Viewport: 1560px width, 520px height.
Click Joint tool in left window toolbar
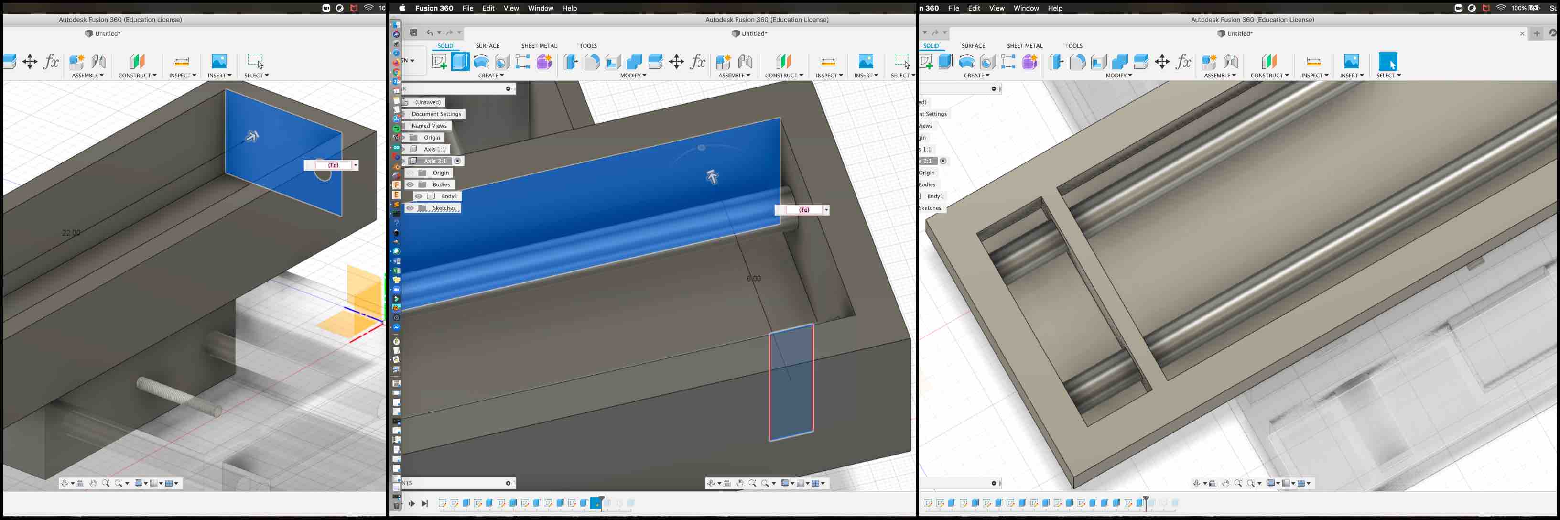tap(98, 61)
